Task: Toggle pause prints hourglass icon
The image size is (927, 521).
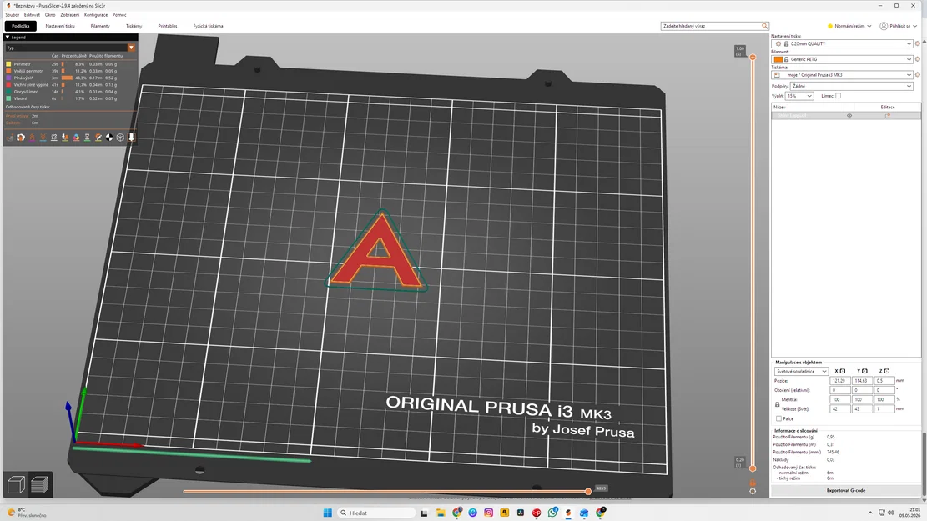Action: click(x=87, y=137)
